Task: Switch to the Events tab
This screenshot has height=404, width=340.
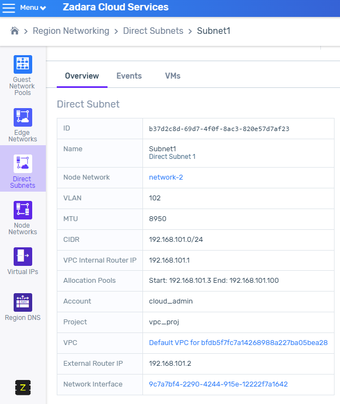Action: 129,76
